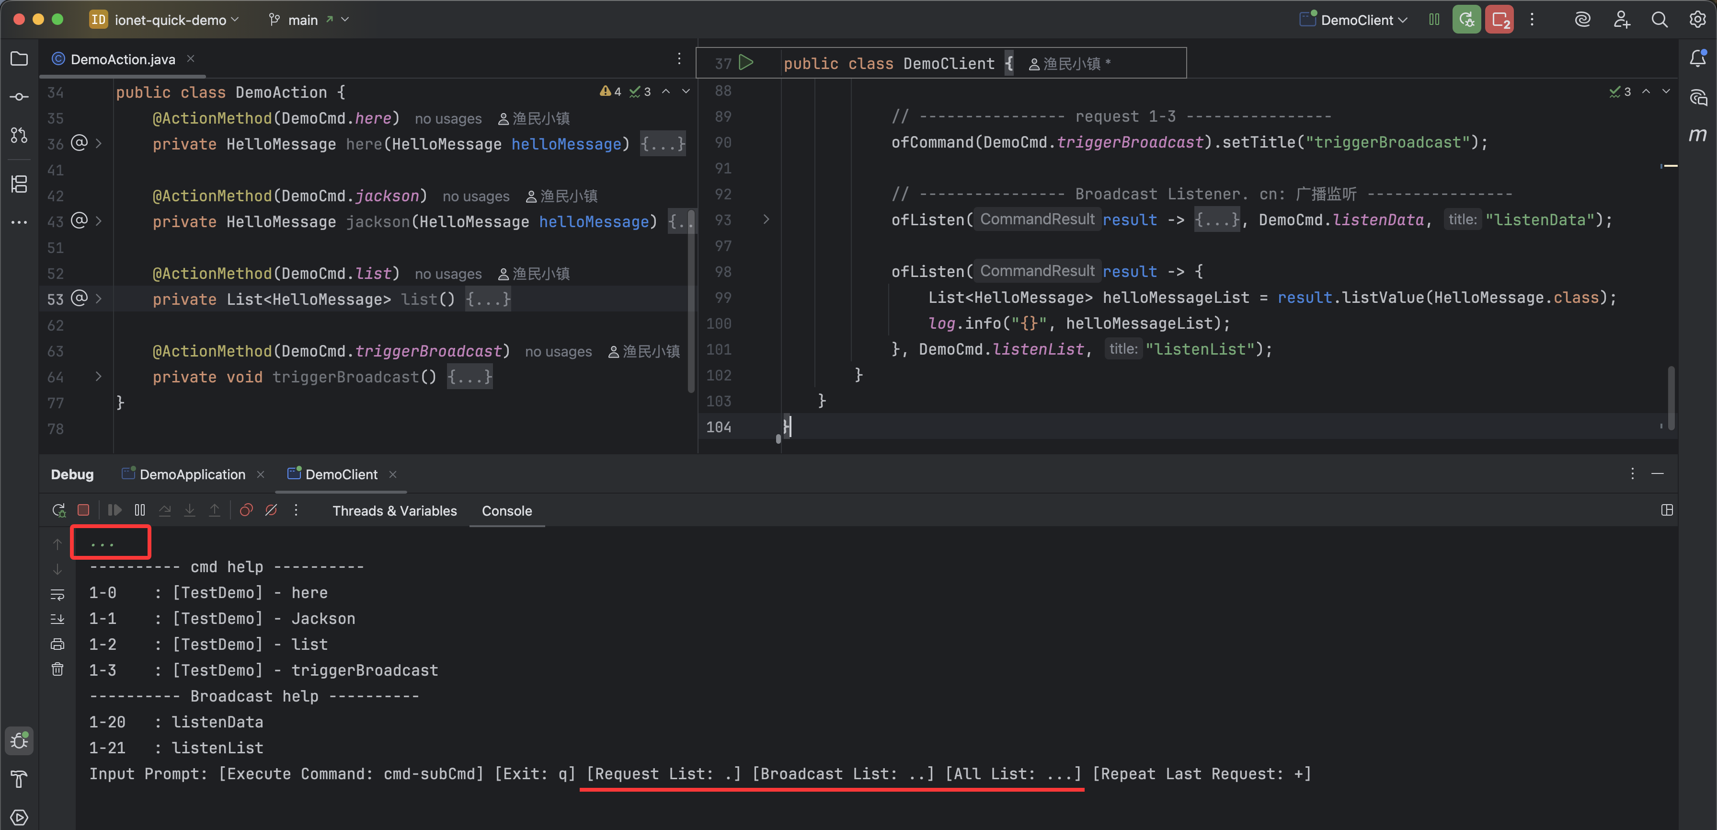Select the DemoApplication debug tab
The image size is (1717, 830).
tap(192, 475)
